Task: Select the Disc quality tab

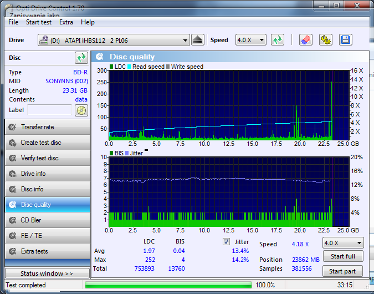Action: [x=48, y=205]
